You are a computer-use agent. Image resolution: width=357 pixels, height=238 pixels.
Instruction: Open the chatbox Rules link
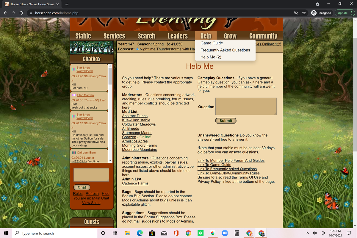click(x=78, y=194)
